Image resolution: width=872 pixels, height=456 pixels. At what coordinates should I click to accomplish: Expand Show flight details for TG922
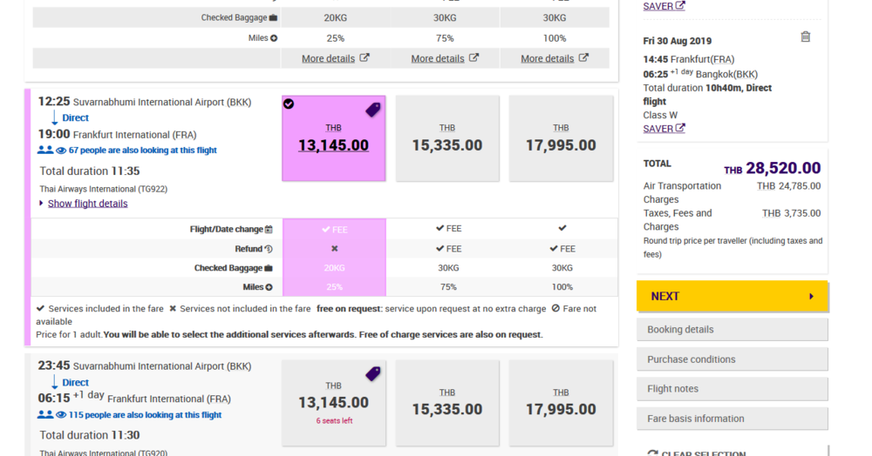point(87,204)
